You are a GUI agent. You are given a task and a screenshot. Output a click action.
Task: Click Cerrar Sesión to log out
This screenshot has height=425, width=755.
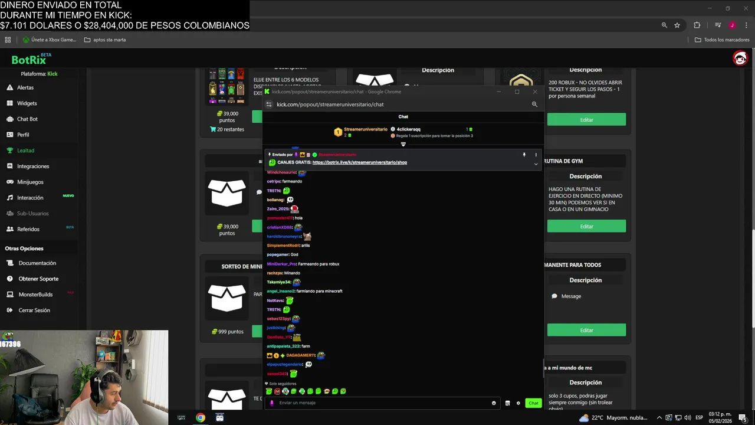(34, 310)
